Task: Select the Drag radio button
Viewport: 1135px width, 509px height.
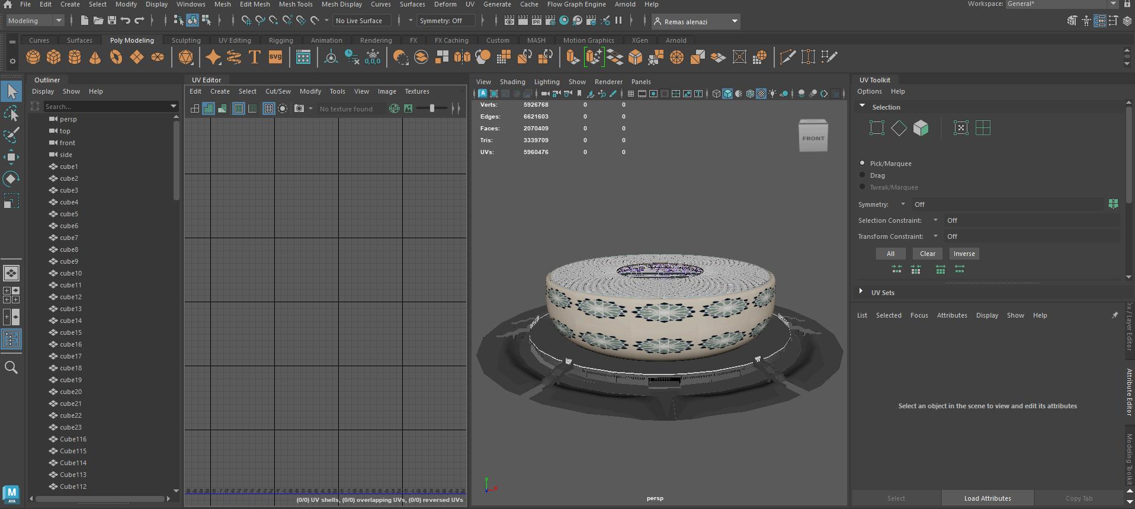Action: click(x=862, y=175)
